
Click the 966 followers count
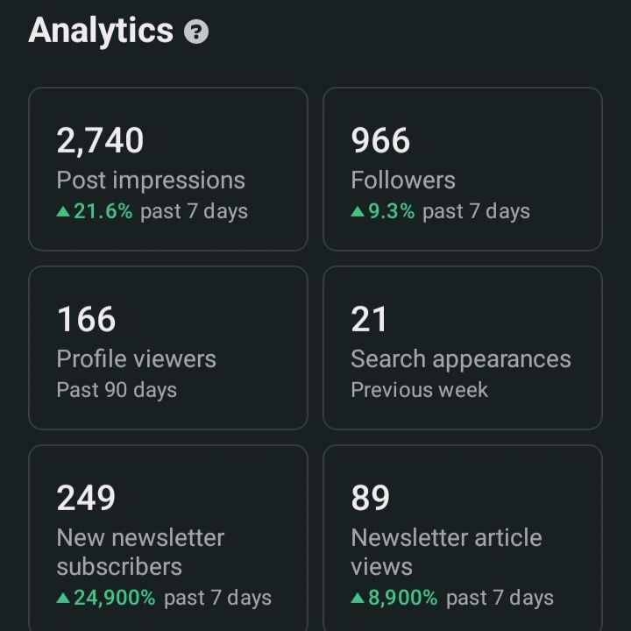tap(380, 140)
